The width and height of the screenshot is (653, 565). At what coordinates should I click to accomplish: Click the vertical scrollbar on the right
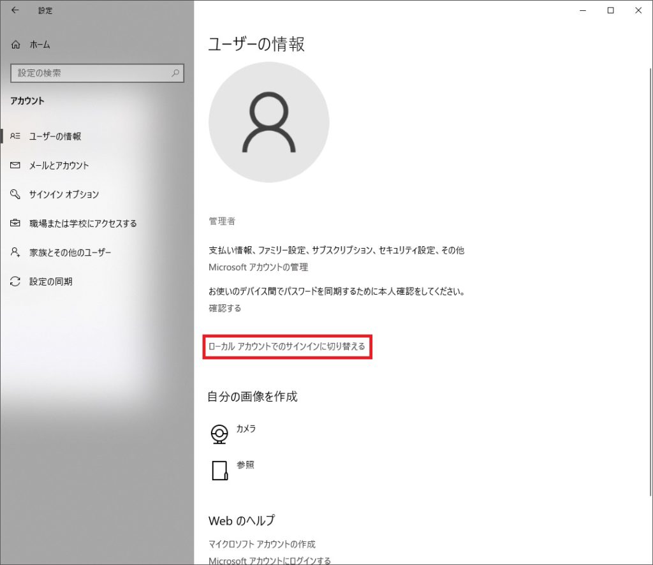click(x=650, y=281)
